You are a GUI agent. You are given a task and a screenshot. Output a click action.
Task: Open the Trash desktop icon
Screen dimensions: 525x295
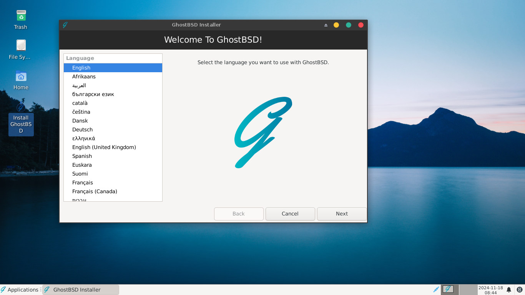coord(21,20)
